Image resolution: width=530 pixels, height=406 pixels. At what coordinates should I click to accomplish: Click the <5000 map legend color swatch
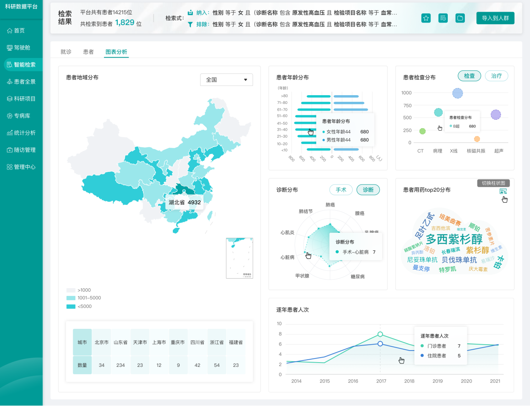(x=71, y=306)
